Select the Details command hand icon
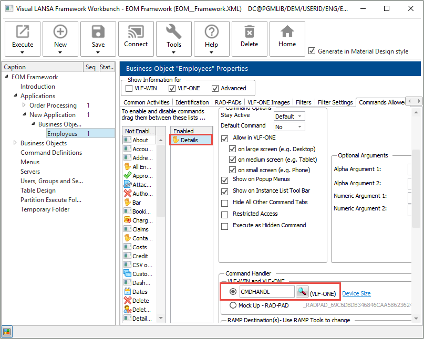The height and width of the screenshot is (339, 424). coord(176,140)
